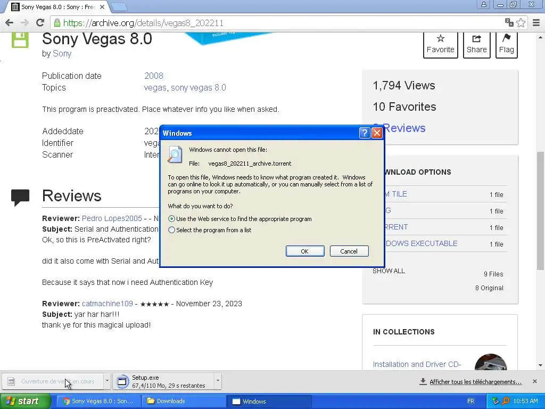The image size is (545, 409).
Task: Click the green floppy disk software icon
Action: point(20,39)
